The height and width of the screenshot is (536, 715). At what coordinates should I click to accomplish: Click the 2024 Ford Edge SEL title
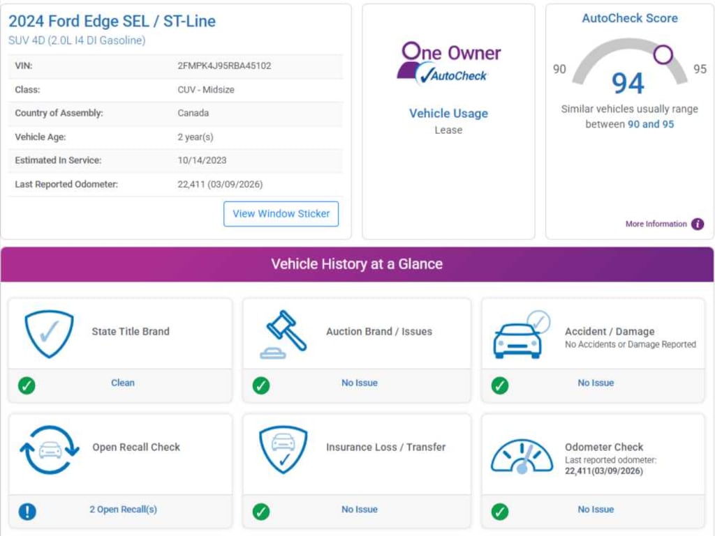pos(112,22)
